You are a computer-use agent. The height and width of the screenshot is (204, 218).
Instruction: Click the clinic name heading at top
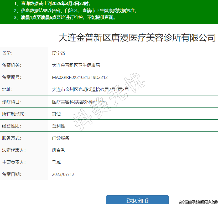coord(137,37)
